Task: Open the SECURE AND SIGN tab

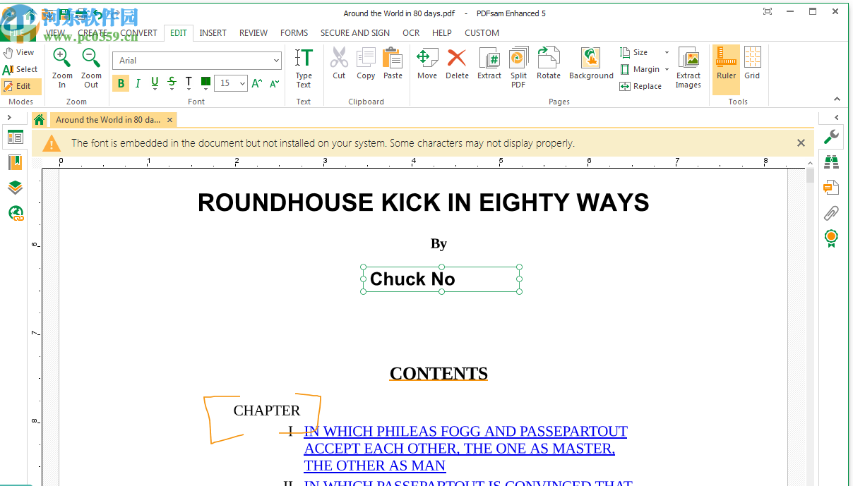Action: coord(355,32)
